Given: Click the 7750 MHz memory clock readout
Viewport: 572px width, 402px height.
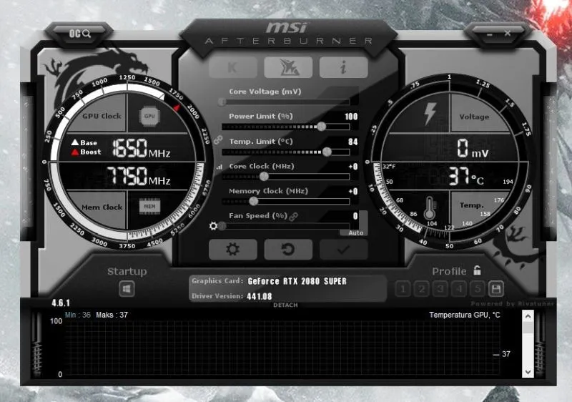Looking at the screenshot, I should tap(138, 176).
